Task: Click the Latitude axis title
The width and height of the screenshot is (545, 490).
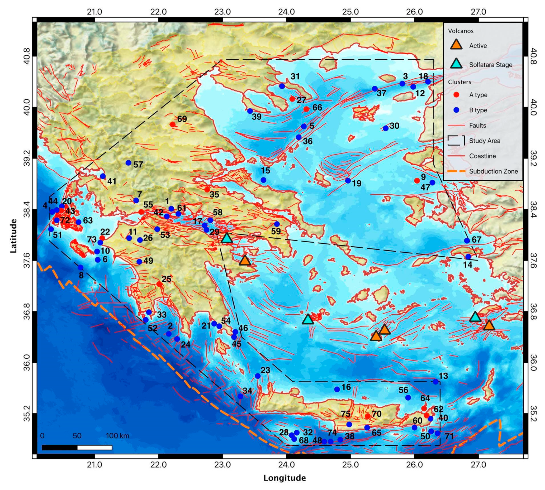Action: pyautogui.click(x=13, y=236)
